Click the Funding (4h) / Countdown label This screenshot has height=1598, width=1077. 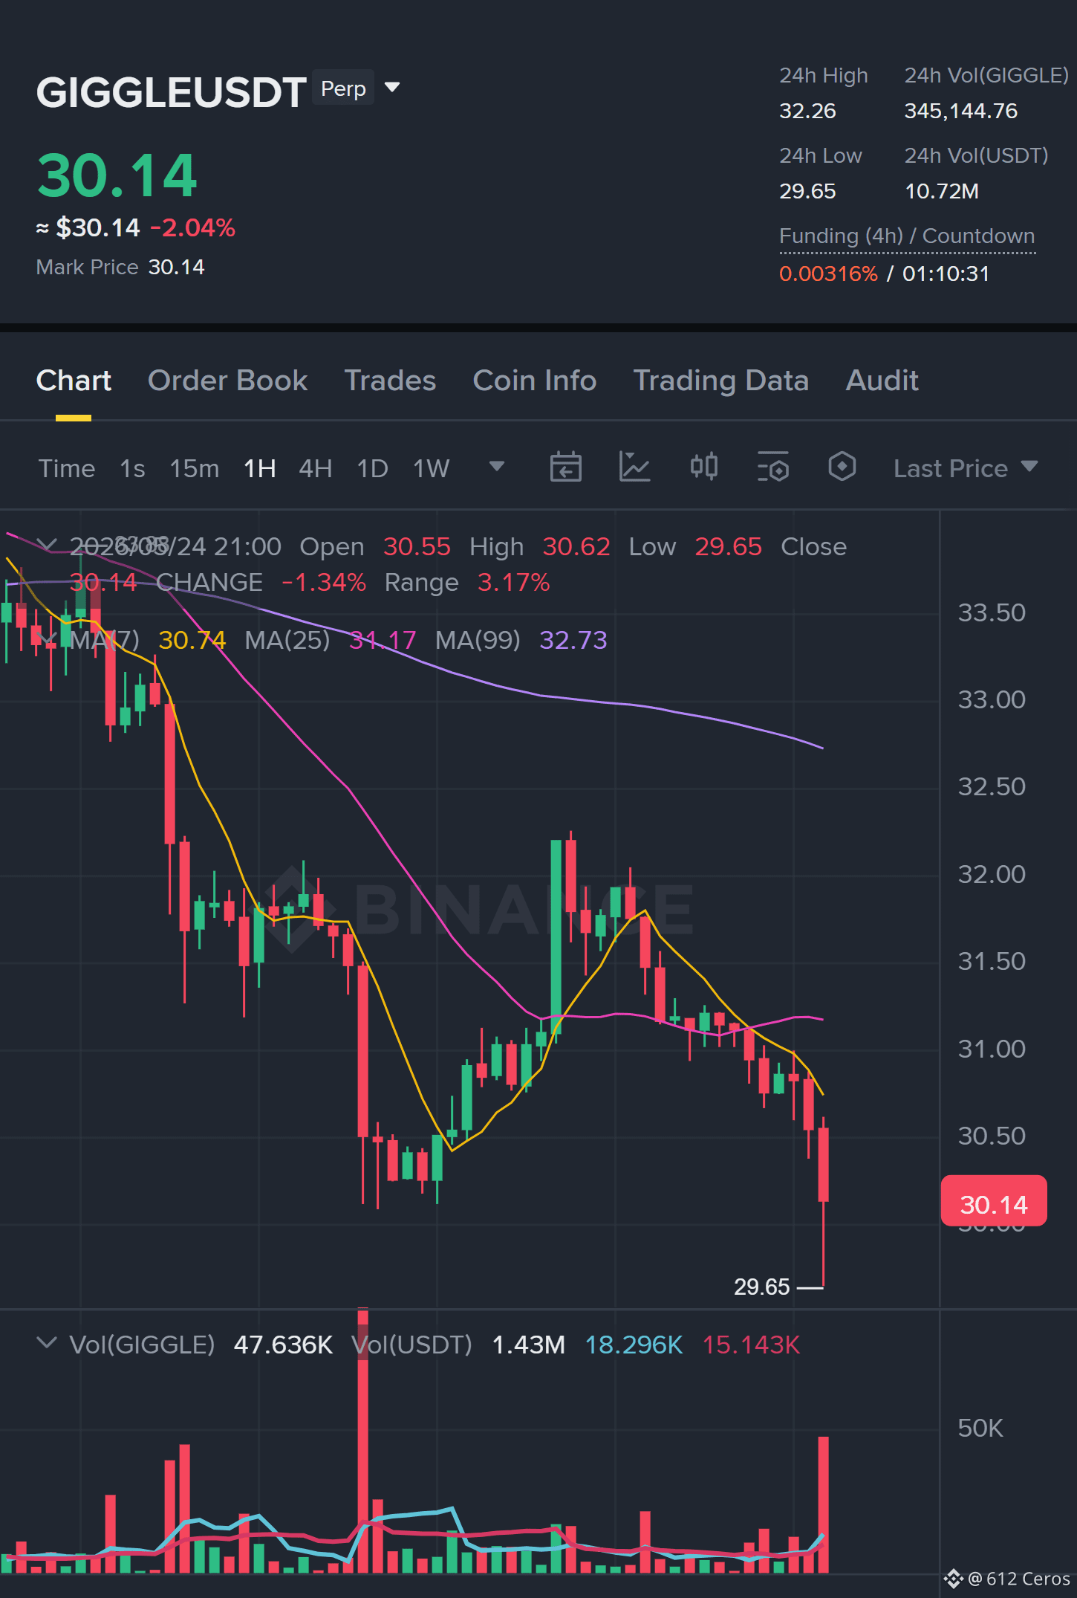coord(907,236)
